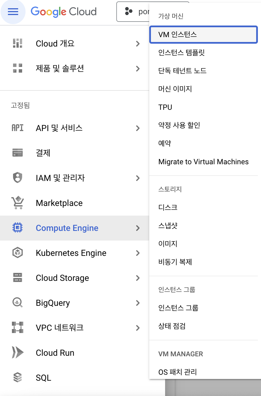The image size is (261, 396).
Task: Expand the IAM 및 관리자 submenu arrow
Action: (x=138, y=178)
